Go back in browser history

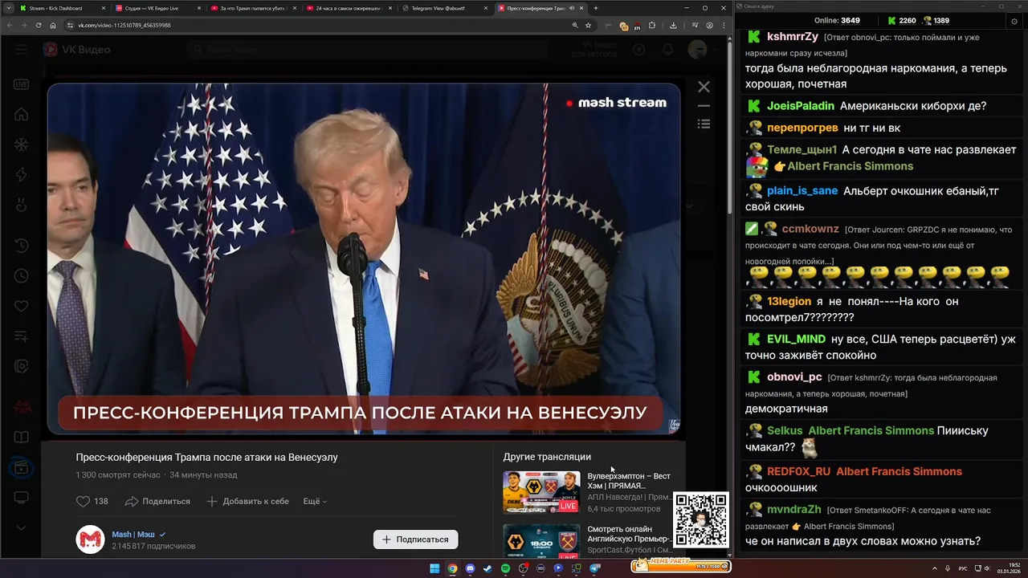point(10,25)
